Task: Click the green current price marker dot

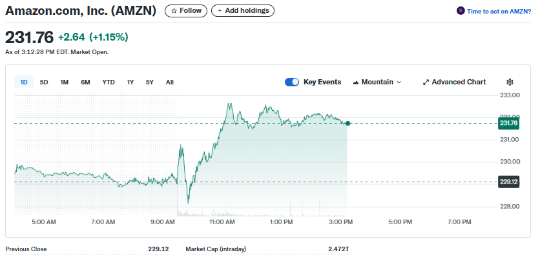Action: [x=348, y=123]
